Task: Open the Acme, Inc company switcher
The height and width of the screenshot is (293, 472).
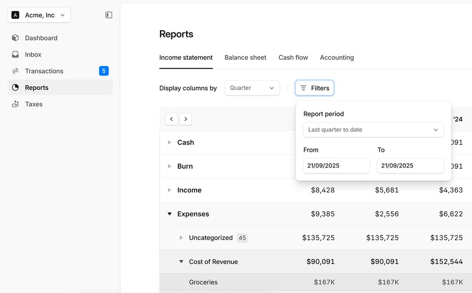Action: pyautogui.click(x=39, y=15)
